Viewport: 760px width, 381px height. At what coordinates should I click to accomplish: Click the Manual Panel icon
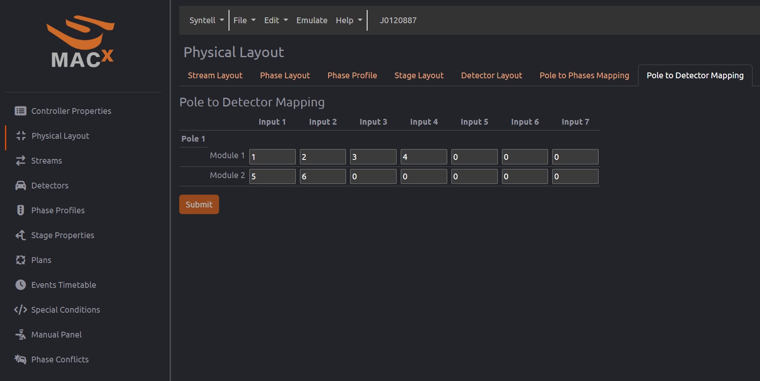pos(20,335)
